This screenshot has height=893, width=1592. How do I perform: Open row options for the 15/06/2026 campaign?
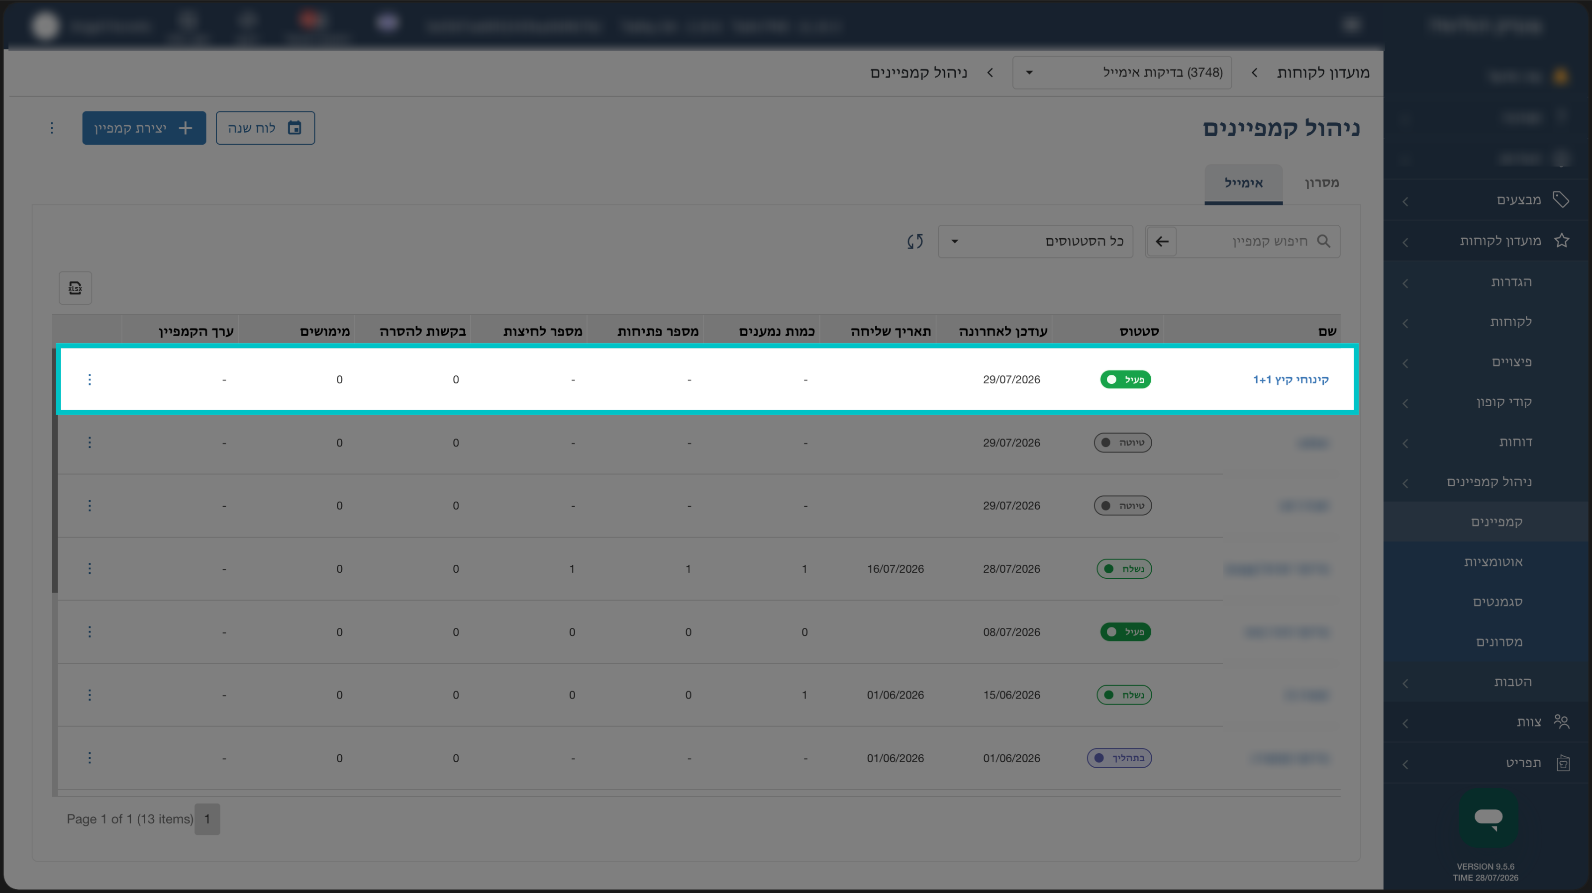coord(90,695)
